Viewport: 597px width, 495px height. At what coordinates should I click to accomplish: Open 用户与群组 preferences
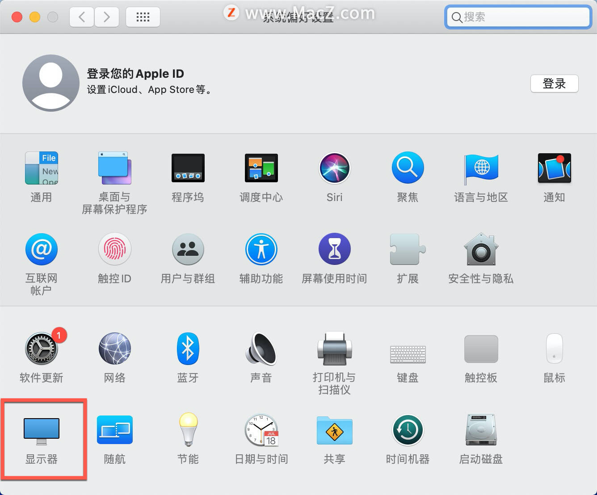click(x=188, y=249)
